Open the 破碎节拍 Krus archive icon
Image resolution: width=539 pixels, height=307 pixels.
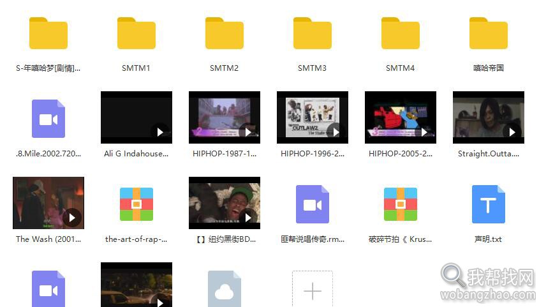(401, 204)
